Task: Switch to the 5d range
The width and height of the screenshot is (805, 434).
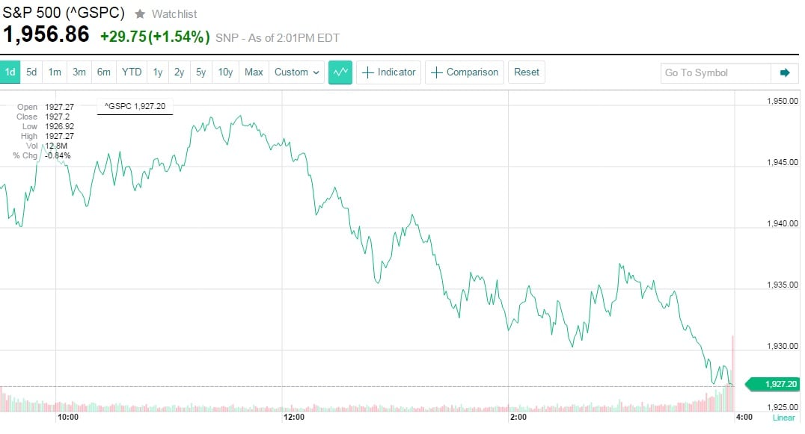Action: 31,72
